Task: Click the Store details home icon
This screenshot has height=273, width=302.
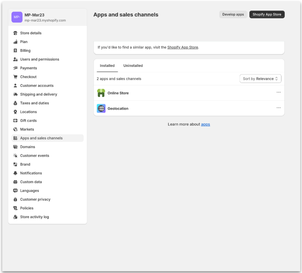Action: coord(15,33)
